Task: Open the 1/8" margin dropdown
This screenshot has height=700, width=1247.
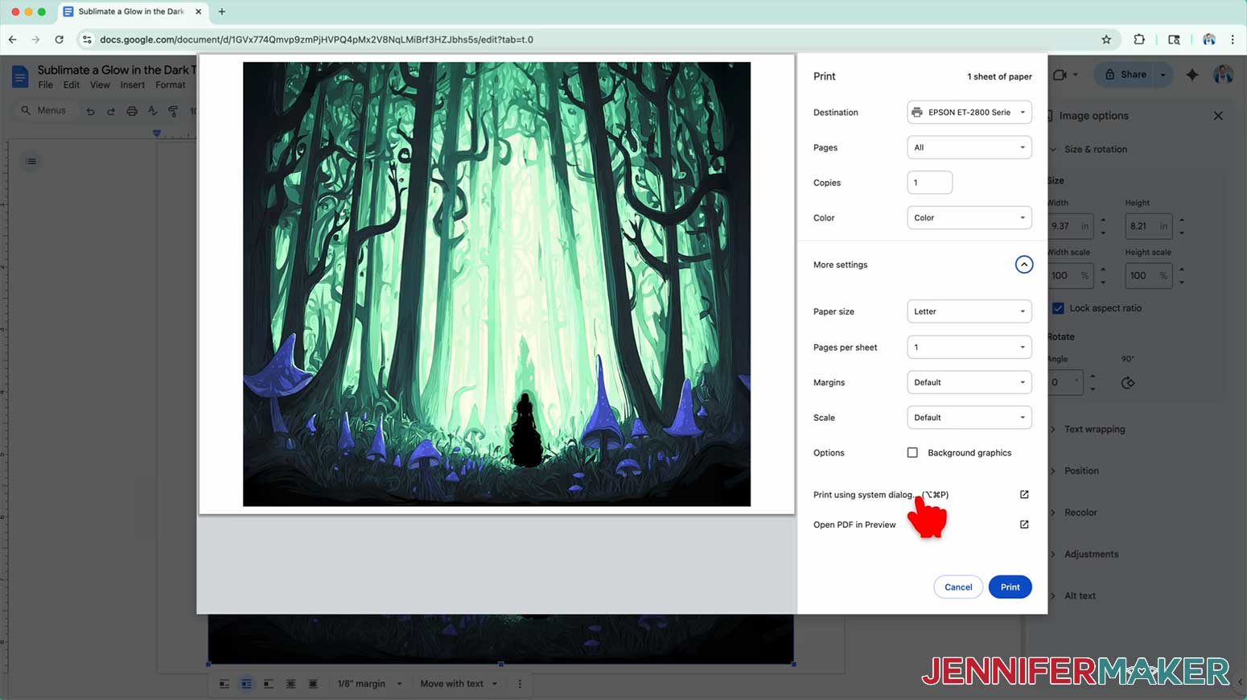Action: coord(369,684)
